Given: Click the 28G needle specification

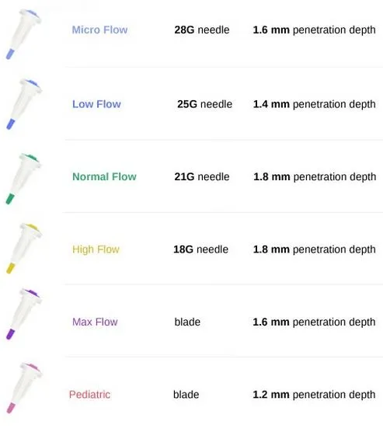Looking at the screenshot, I should click(x=202, y=30).
